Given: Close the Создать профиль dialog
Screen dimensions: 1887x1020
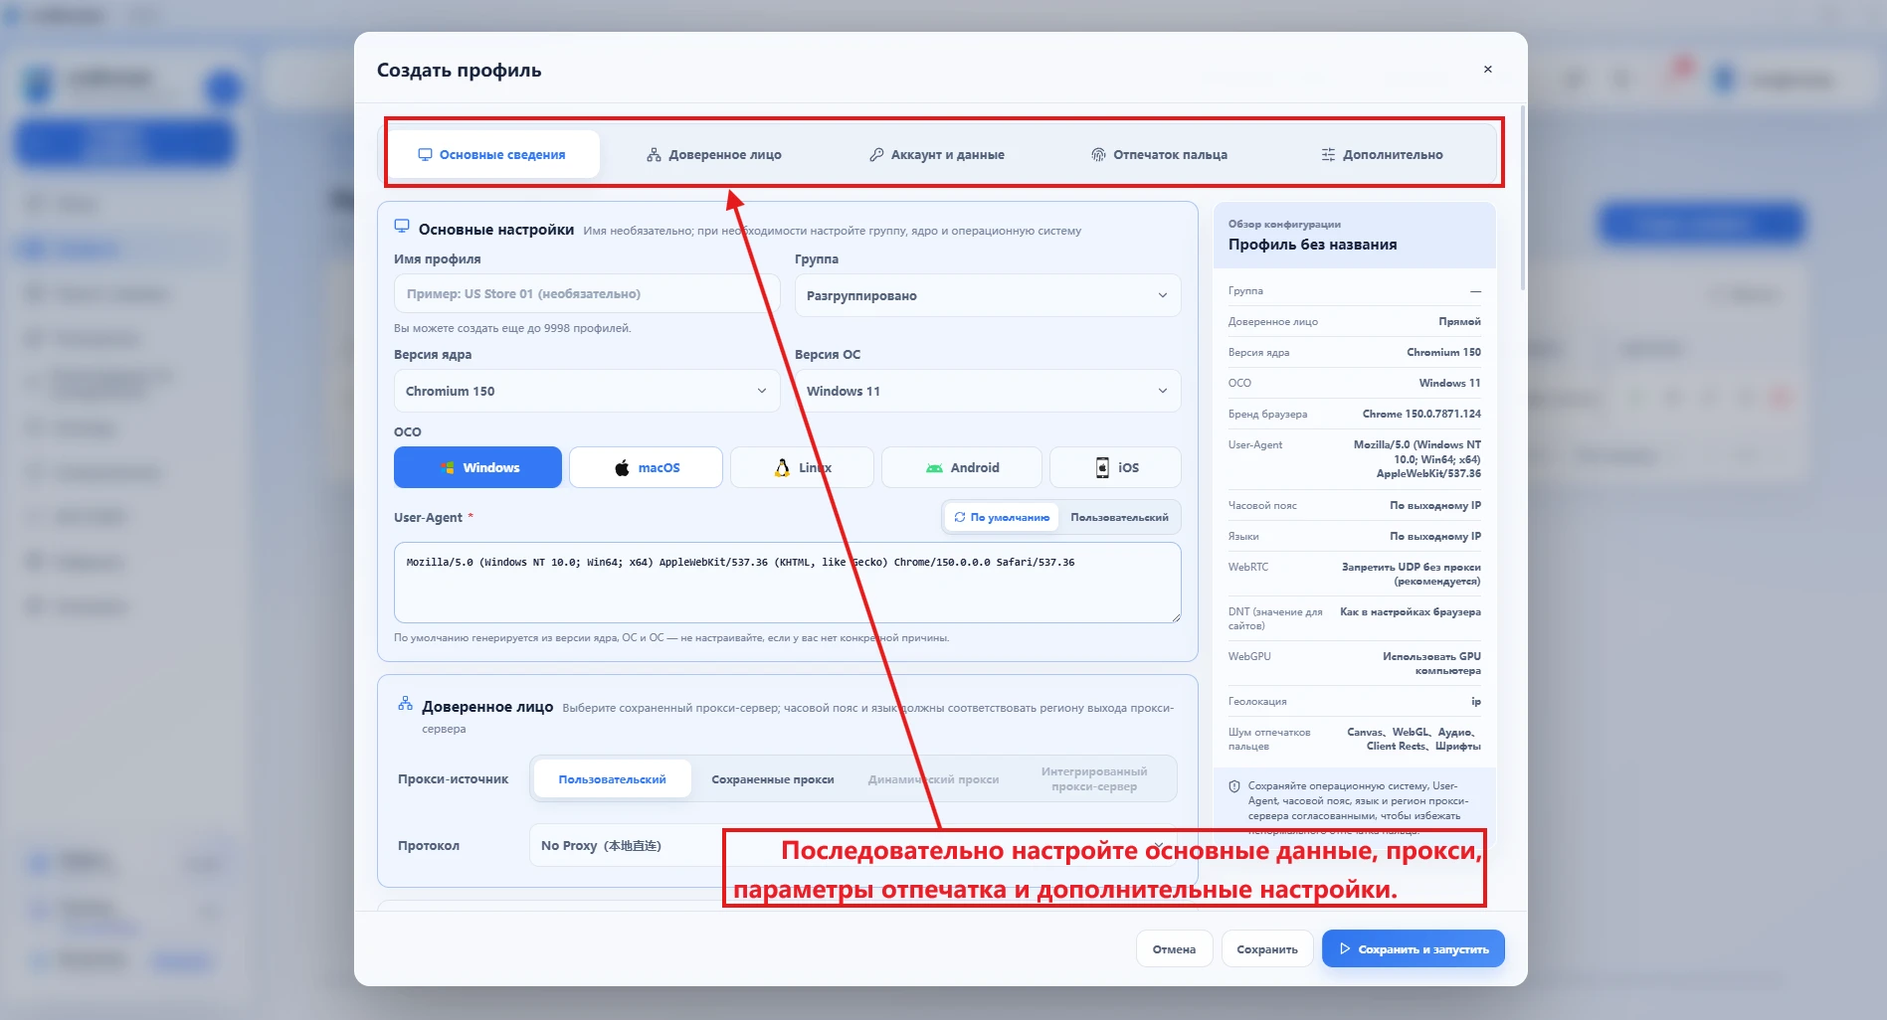Looking at the screenshot, I should tap(1488, 70).
